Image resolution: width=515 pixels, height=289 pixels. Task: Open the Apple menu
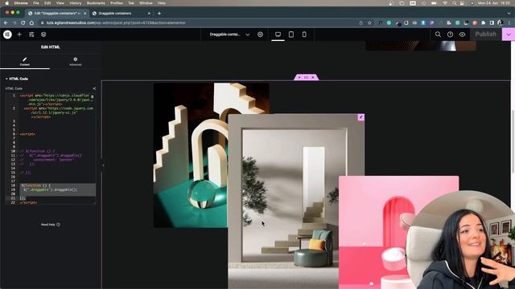(6, 3)
